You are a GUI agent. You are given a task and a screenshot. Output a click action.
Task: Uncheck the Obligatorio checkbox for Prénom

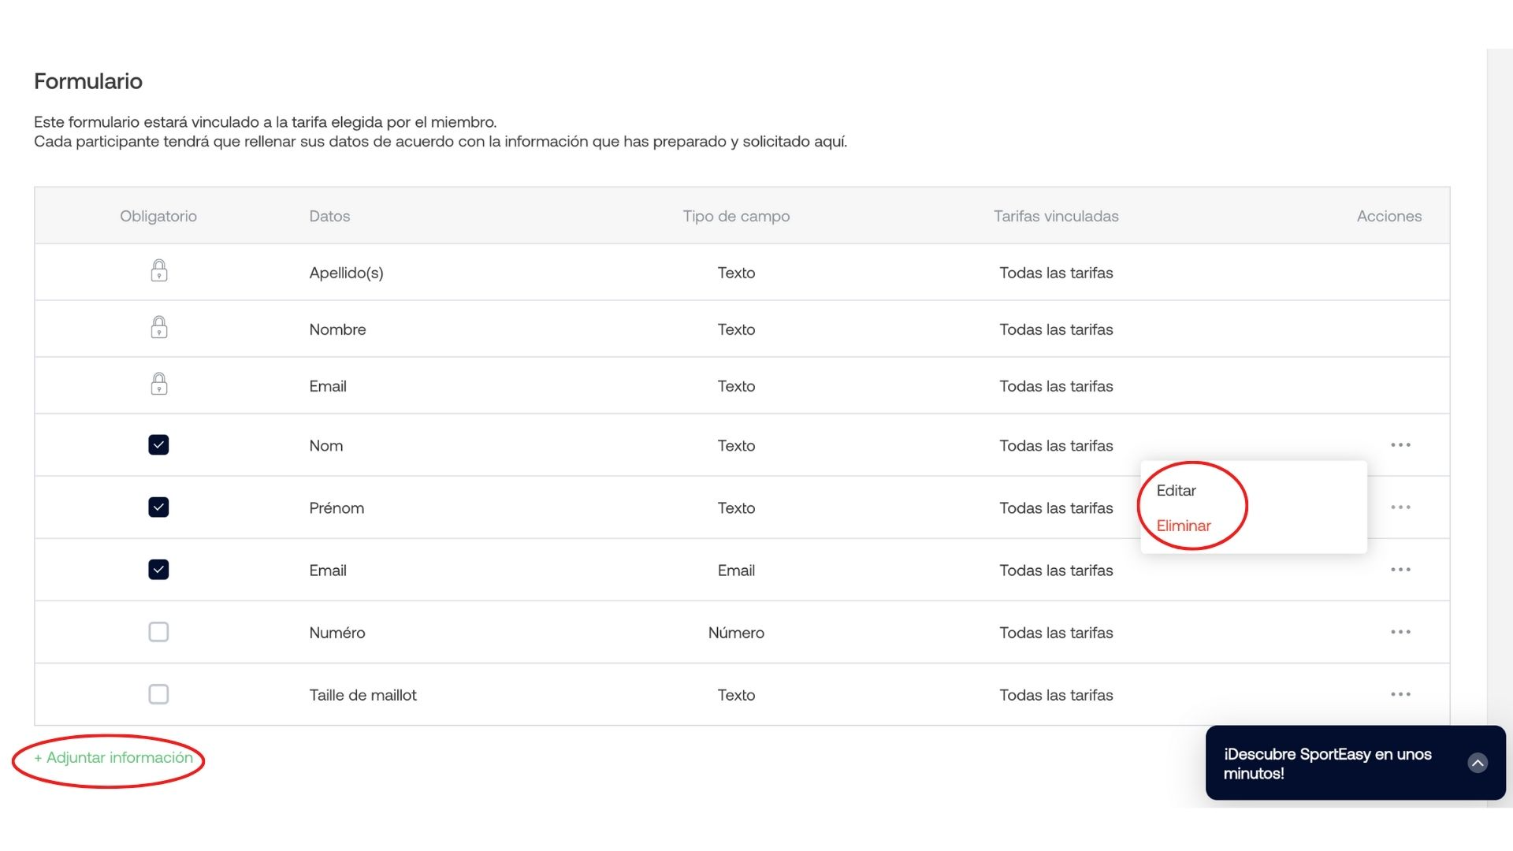[158, 507]
